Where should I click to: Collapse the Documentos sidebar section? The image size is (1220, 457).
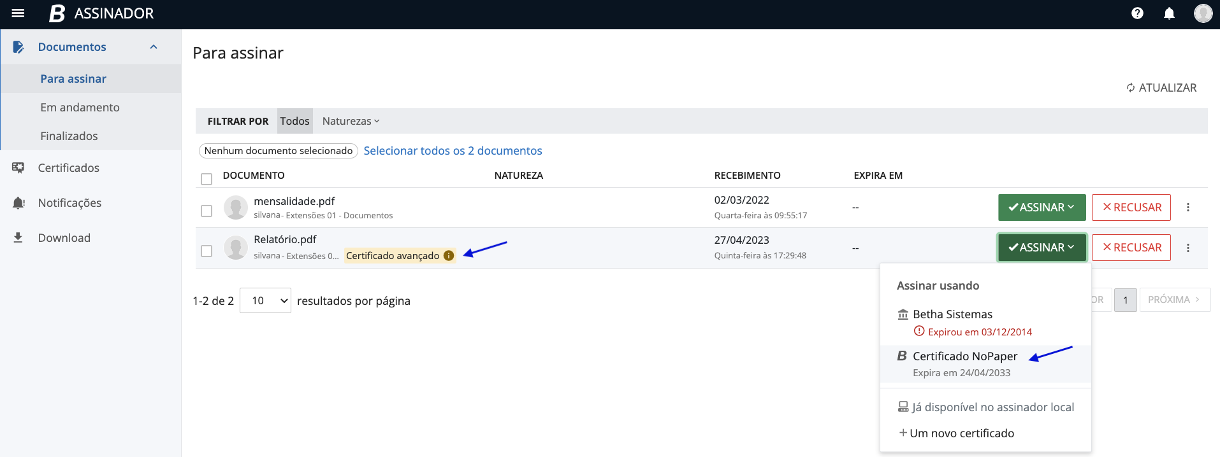coord(154,47)
